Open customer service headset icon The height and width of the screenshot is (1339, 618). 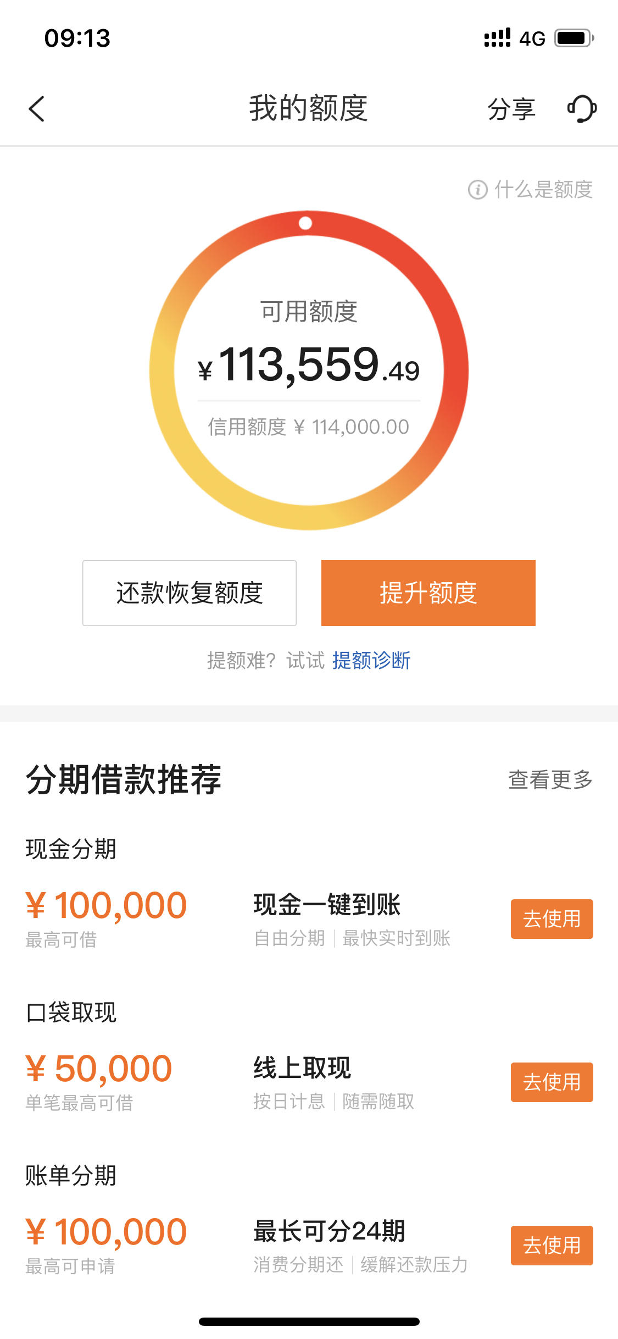(x=582, y=108)
